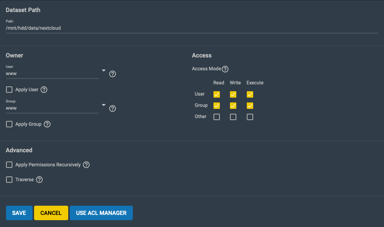Open help tooltip for Owner User field
Image resolution: width=384 pixels, height=227 pixels.
point(112,74)
